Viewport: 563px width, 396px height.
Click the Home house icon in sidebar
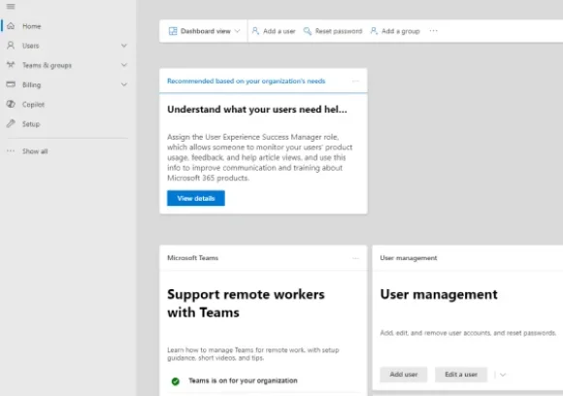(x=11, y=26)
